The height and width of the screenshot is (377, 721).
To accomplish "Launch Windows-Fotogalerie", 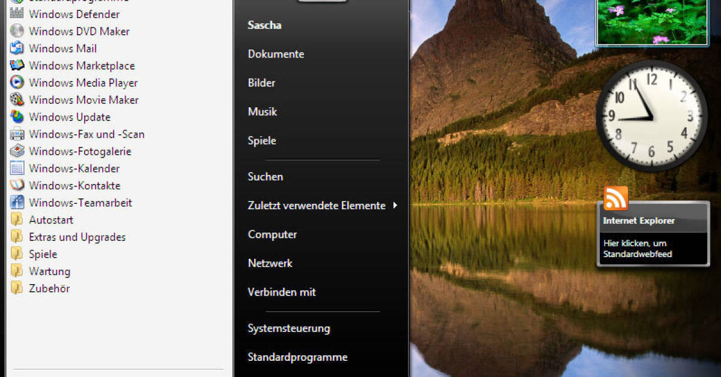I will coord(80,151).
